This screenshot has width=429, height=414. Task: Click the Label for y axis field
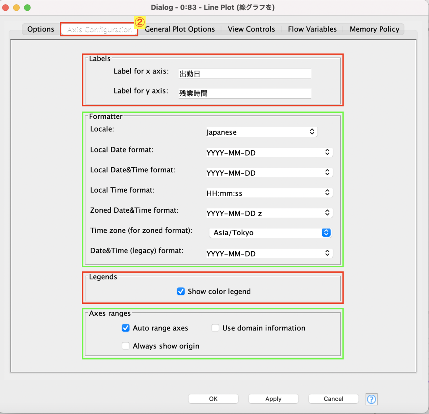245,94
